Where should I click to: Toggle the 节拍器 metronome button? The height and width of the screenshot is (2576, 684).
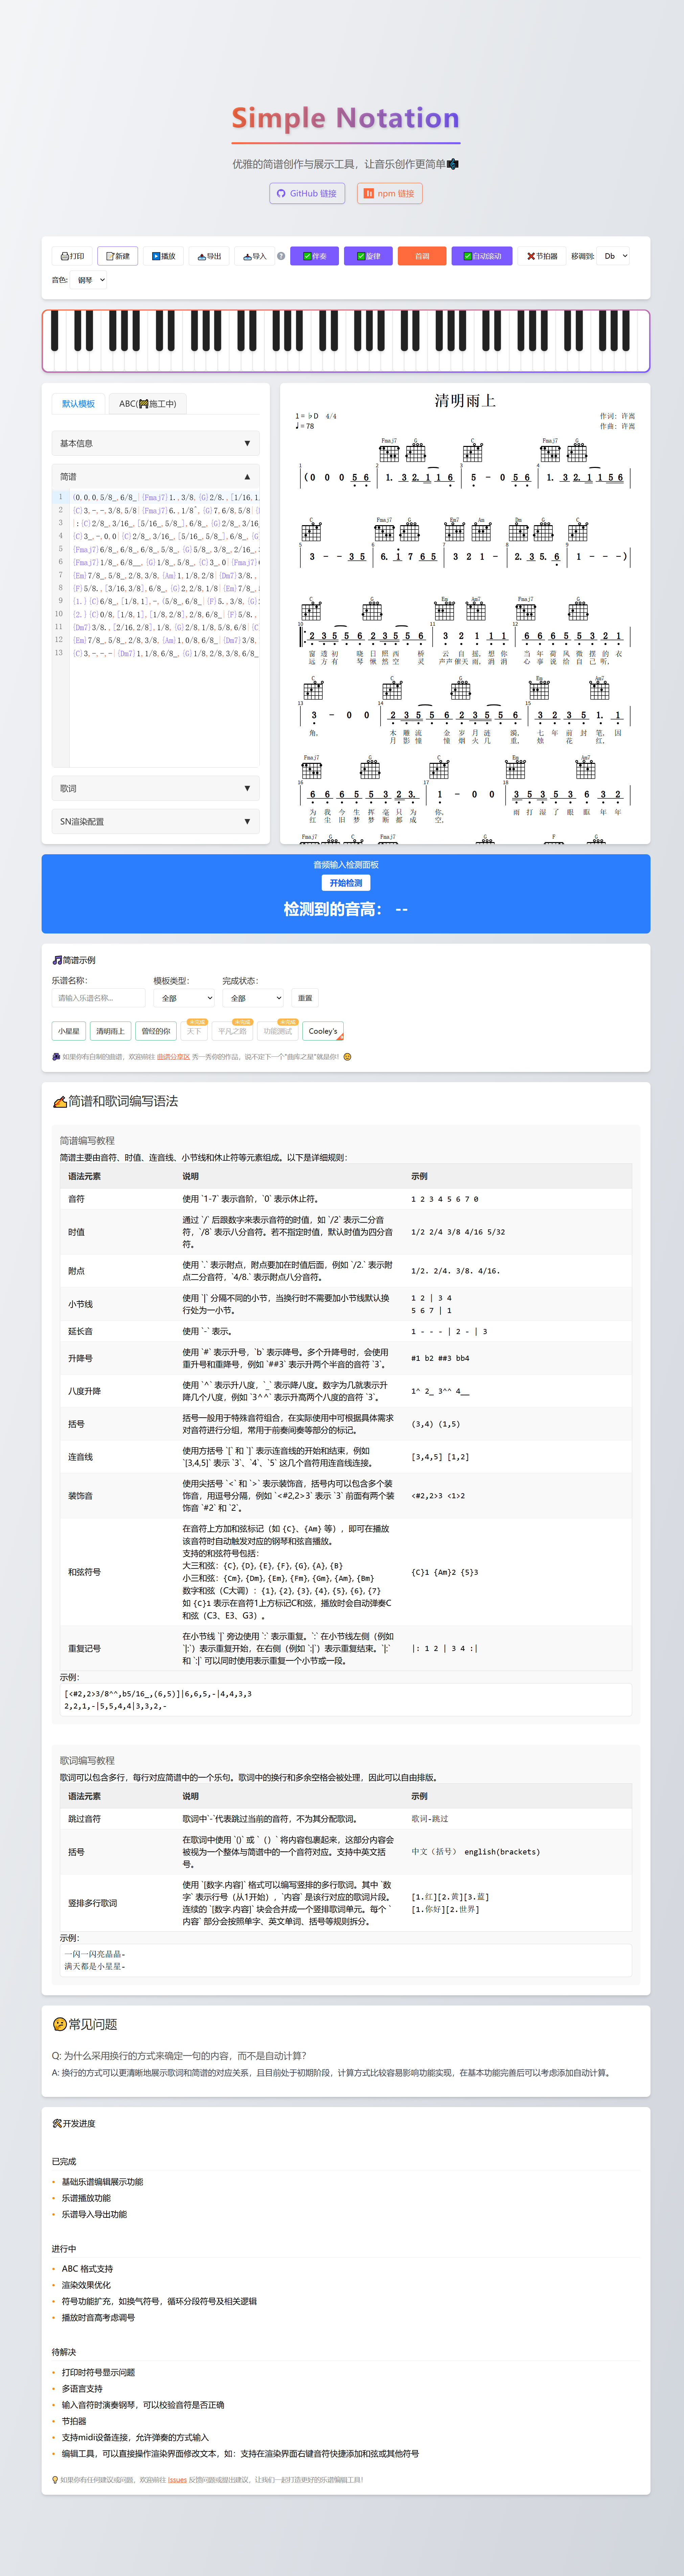[542, 256]
